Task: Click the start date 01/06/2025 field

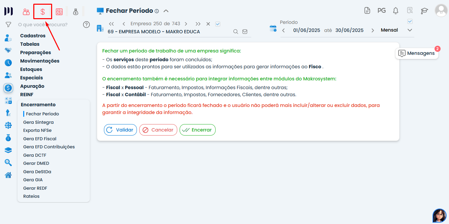Action: pos(307,30)
